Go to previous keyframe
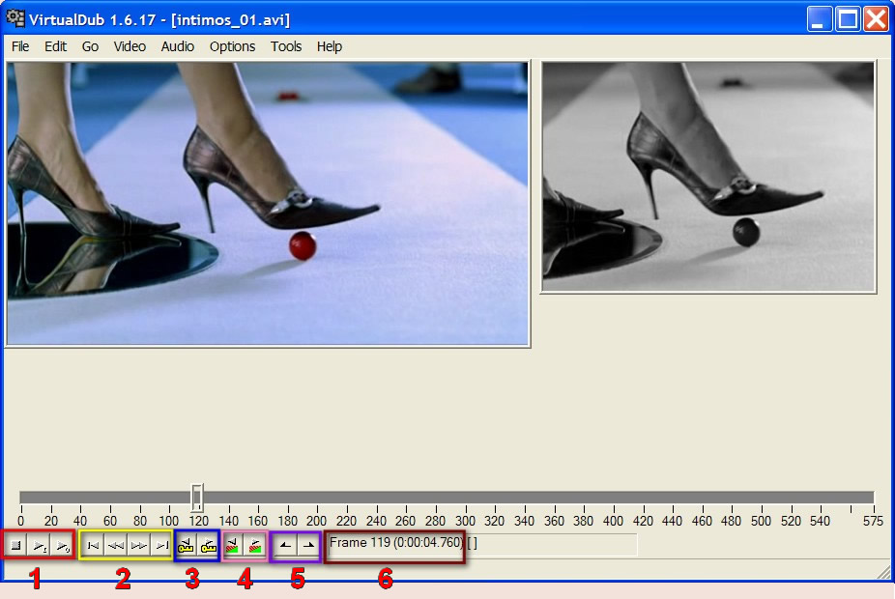 click(x=187, y=545)
